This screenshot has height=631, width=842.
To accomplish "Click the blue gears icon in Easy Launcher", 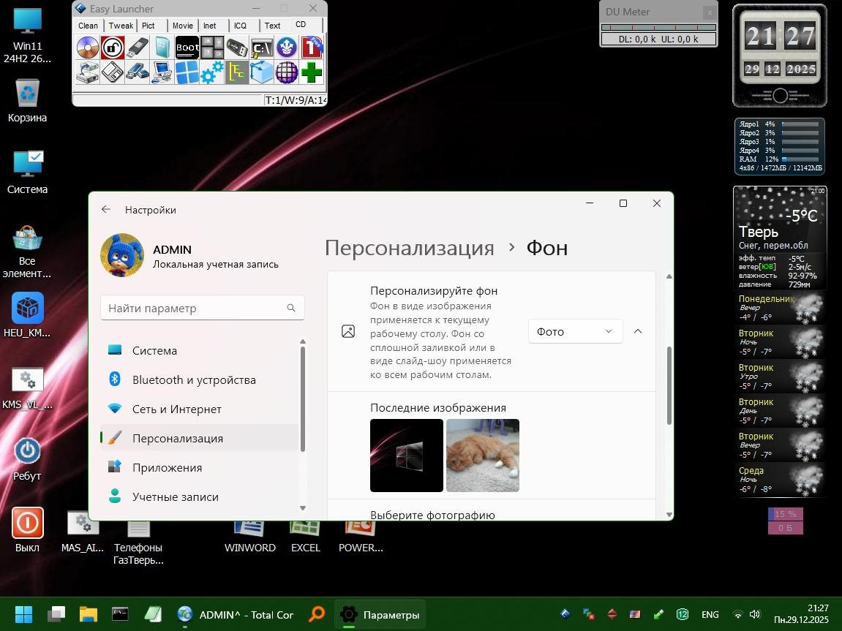I will coord(211,72).
